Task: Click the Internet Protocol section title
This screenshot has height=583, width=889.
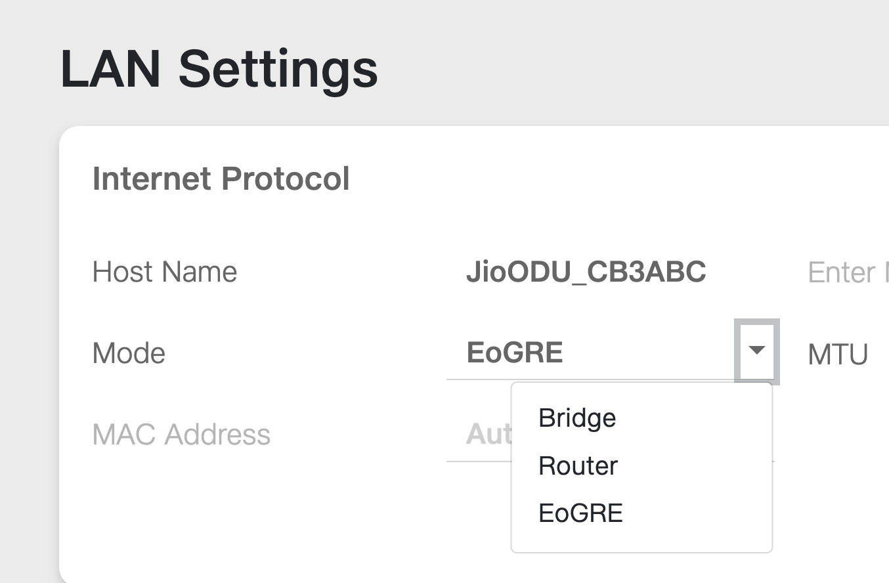Action: (x=221, y=179)
